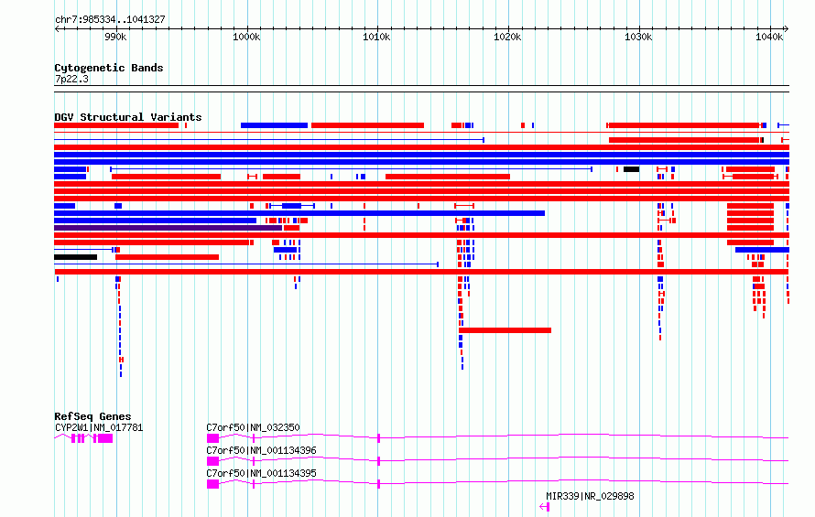Open the DGV Structural Variants track title
Screen dimensions: 815x517
(128, 117)
